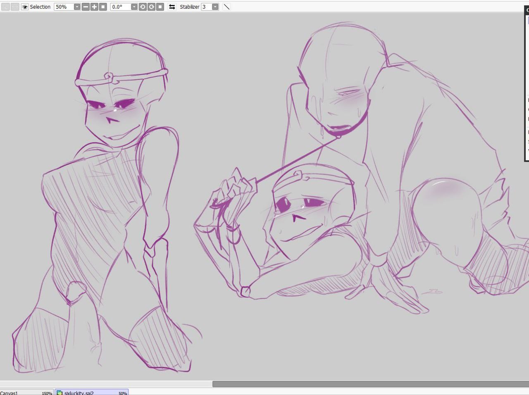Click the Selection label in toolbar

coord(40,7)
